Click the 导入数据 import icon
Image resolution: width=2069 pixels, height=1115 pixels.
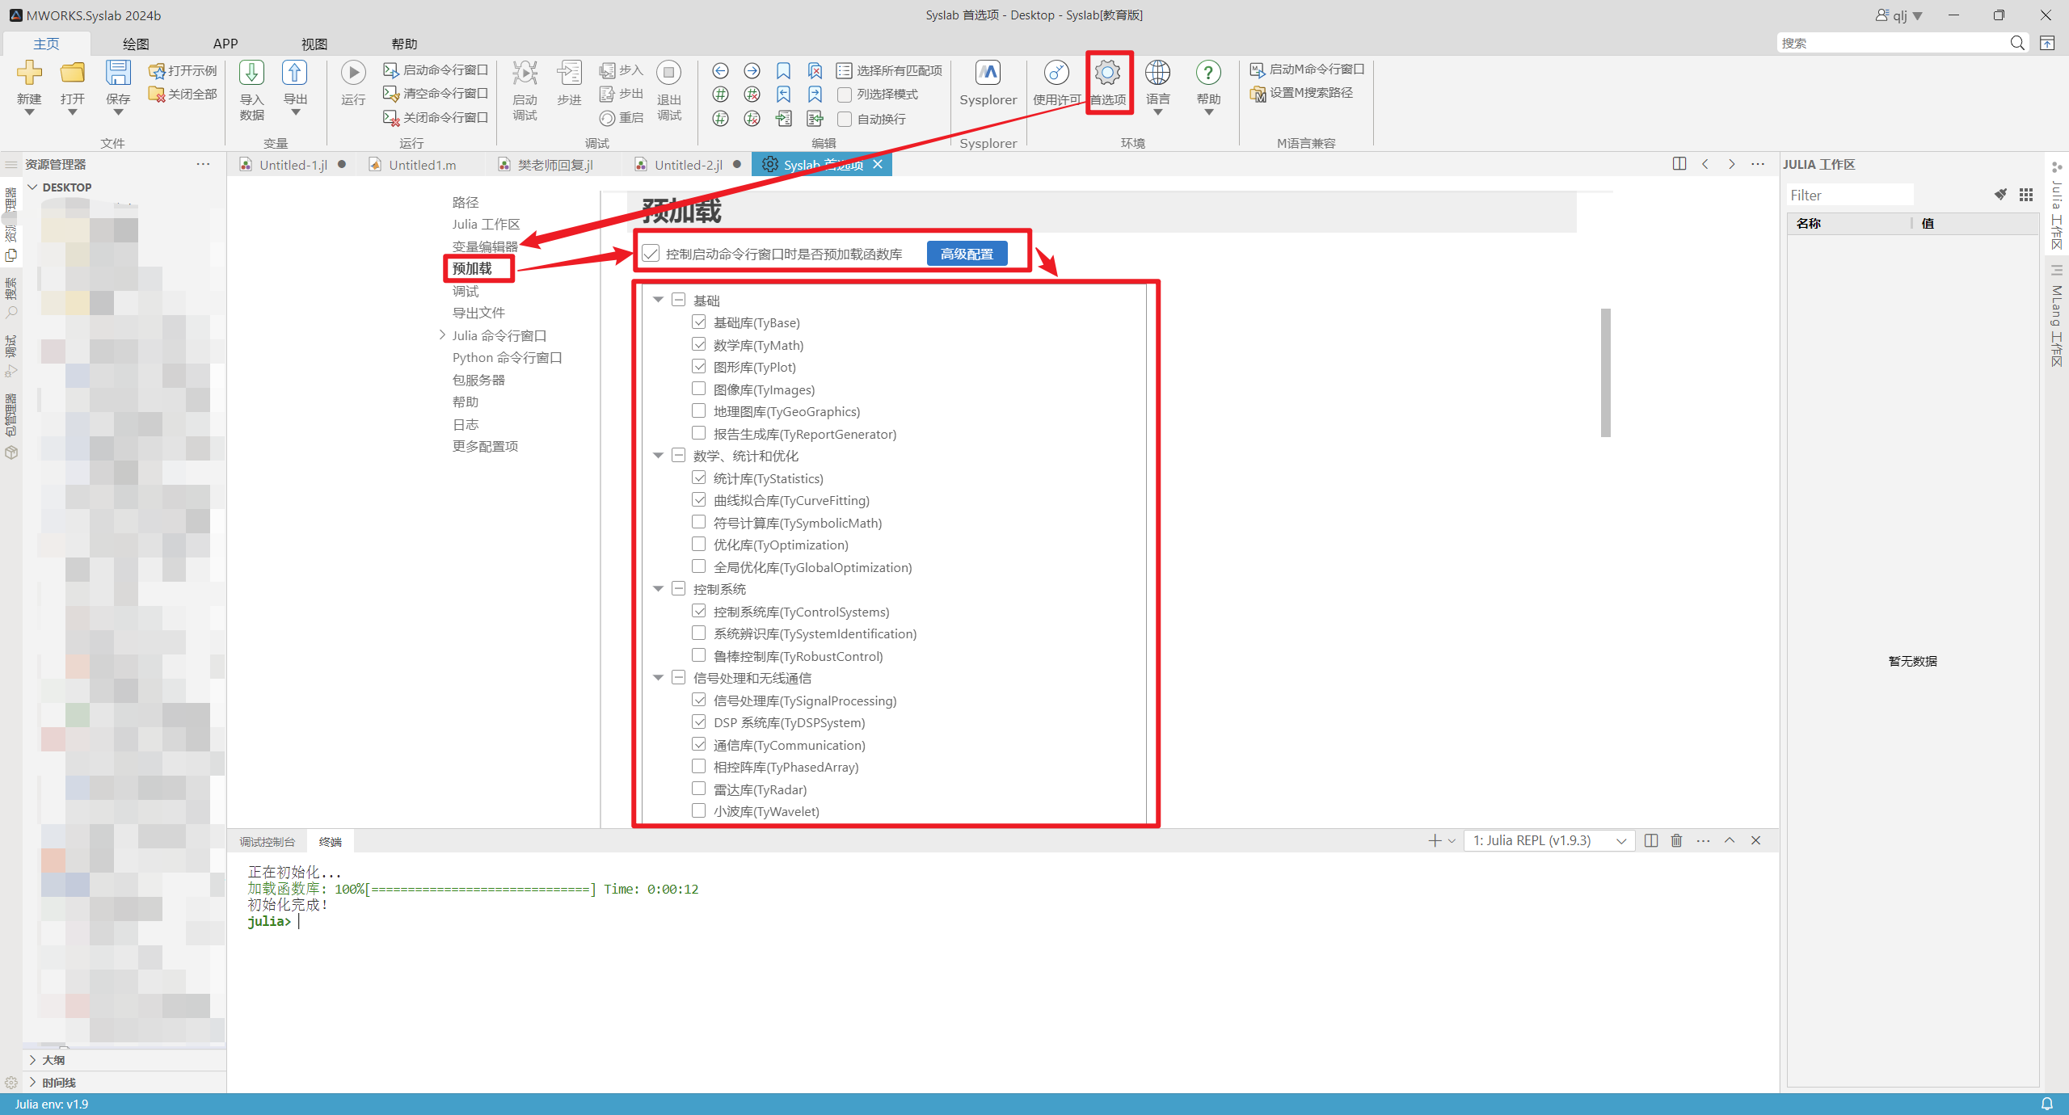[x=251, y=73]
